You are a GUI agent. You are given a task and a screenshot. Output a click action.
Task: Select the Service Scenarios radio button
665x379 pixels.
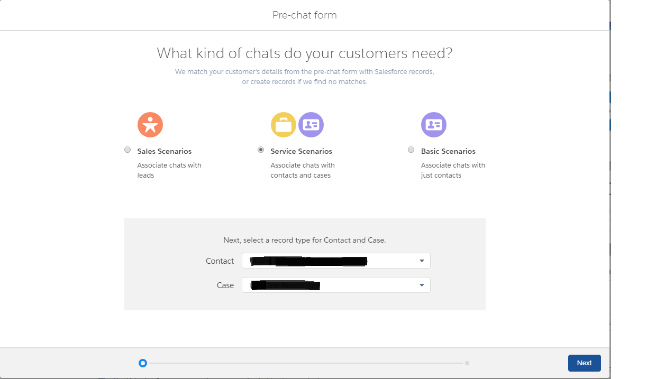pyautogui.click(x=261, y=150)
